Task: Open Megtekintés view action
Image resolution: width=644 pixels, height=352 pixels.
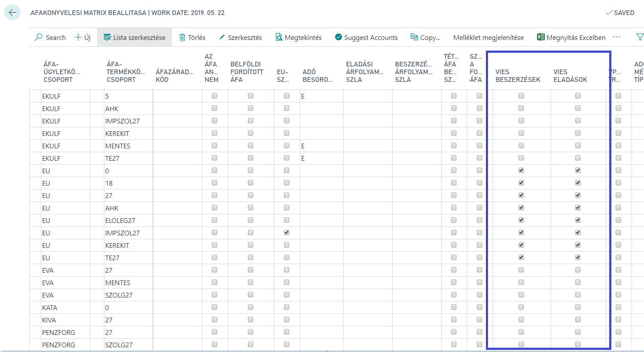Action: coord(299,37)
